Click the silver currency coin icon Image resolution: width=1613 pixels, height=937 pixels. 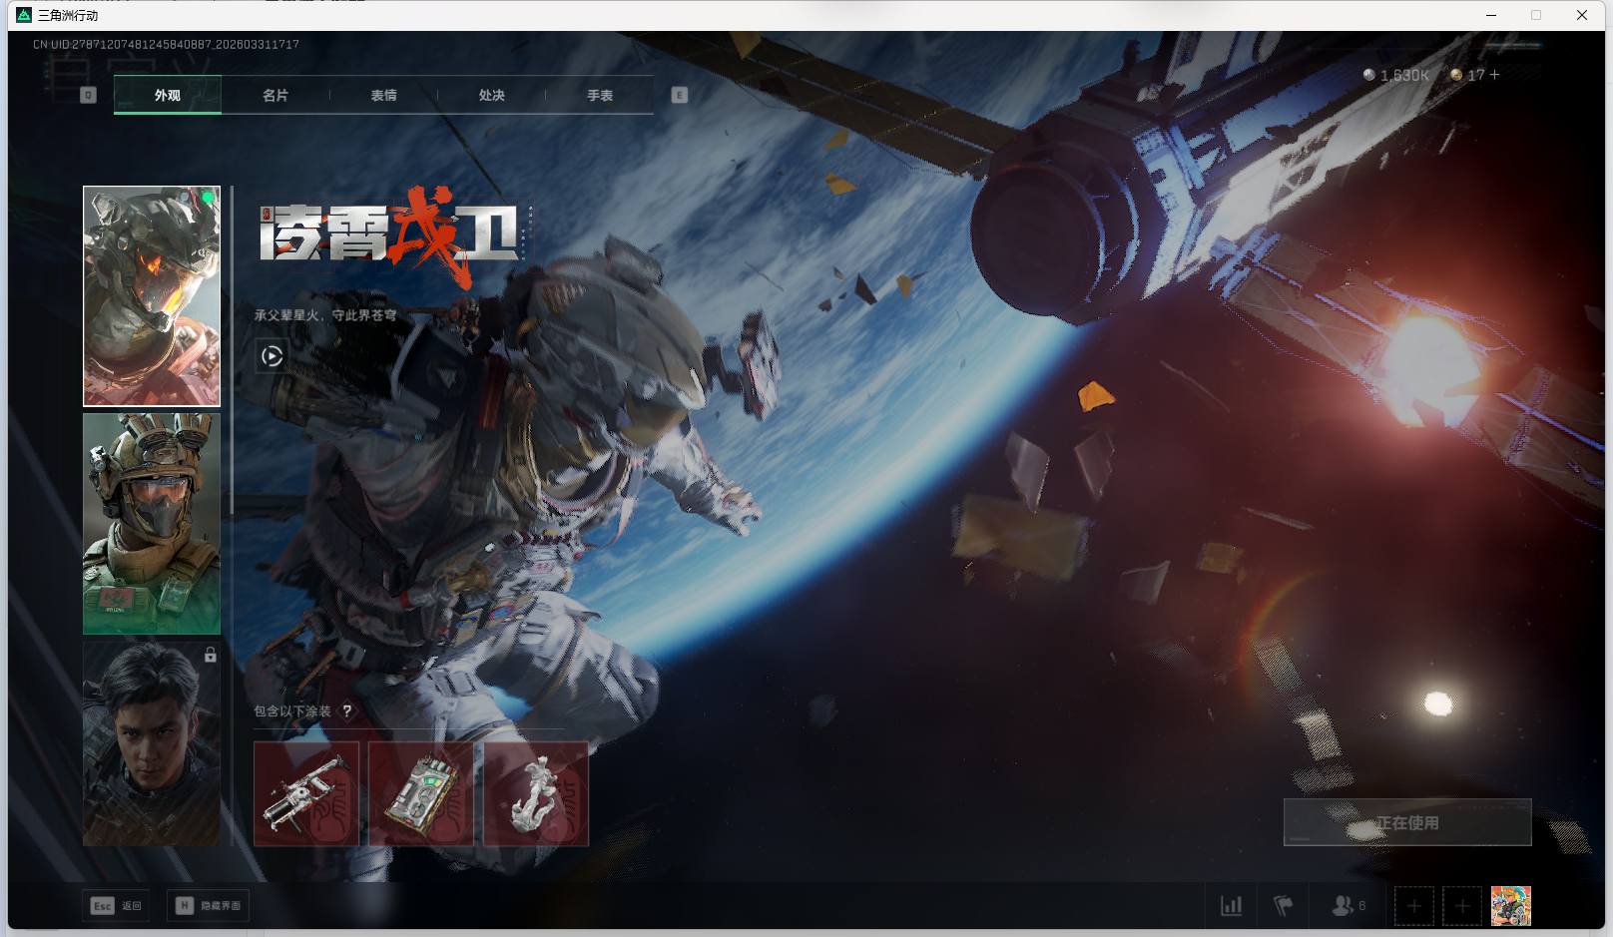point(1369,75)
